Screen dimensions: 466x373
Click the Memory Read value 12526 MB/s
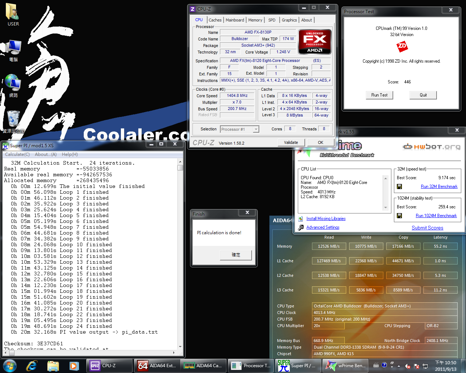click(x=329, y=246)
